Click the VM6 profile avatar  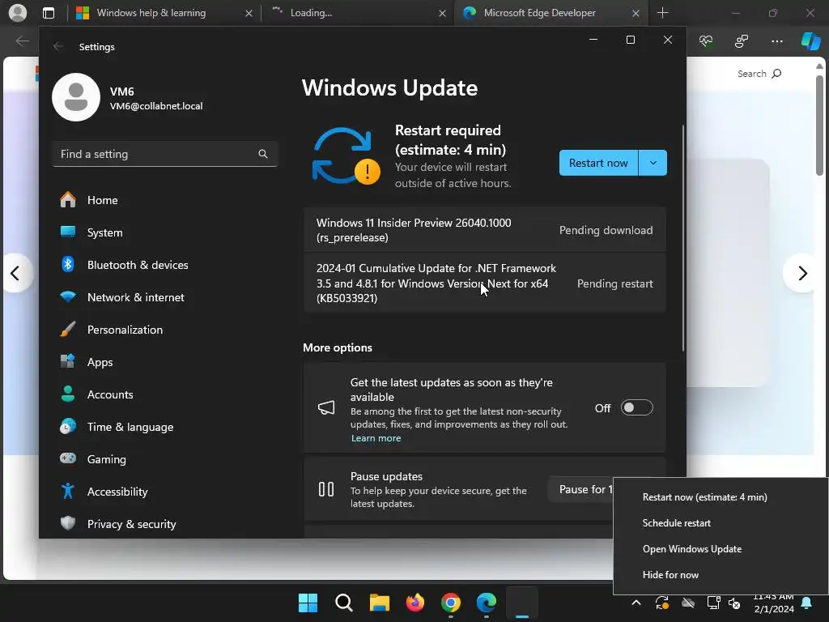click(76, 97)
